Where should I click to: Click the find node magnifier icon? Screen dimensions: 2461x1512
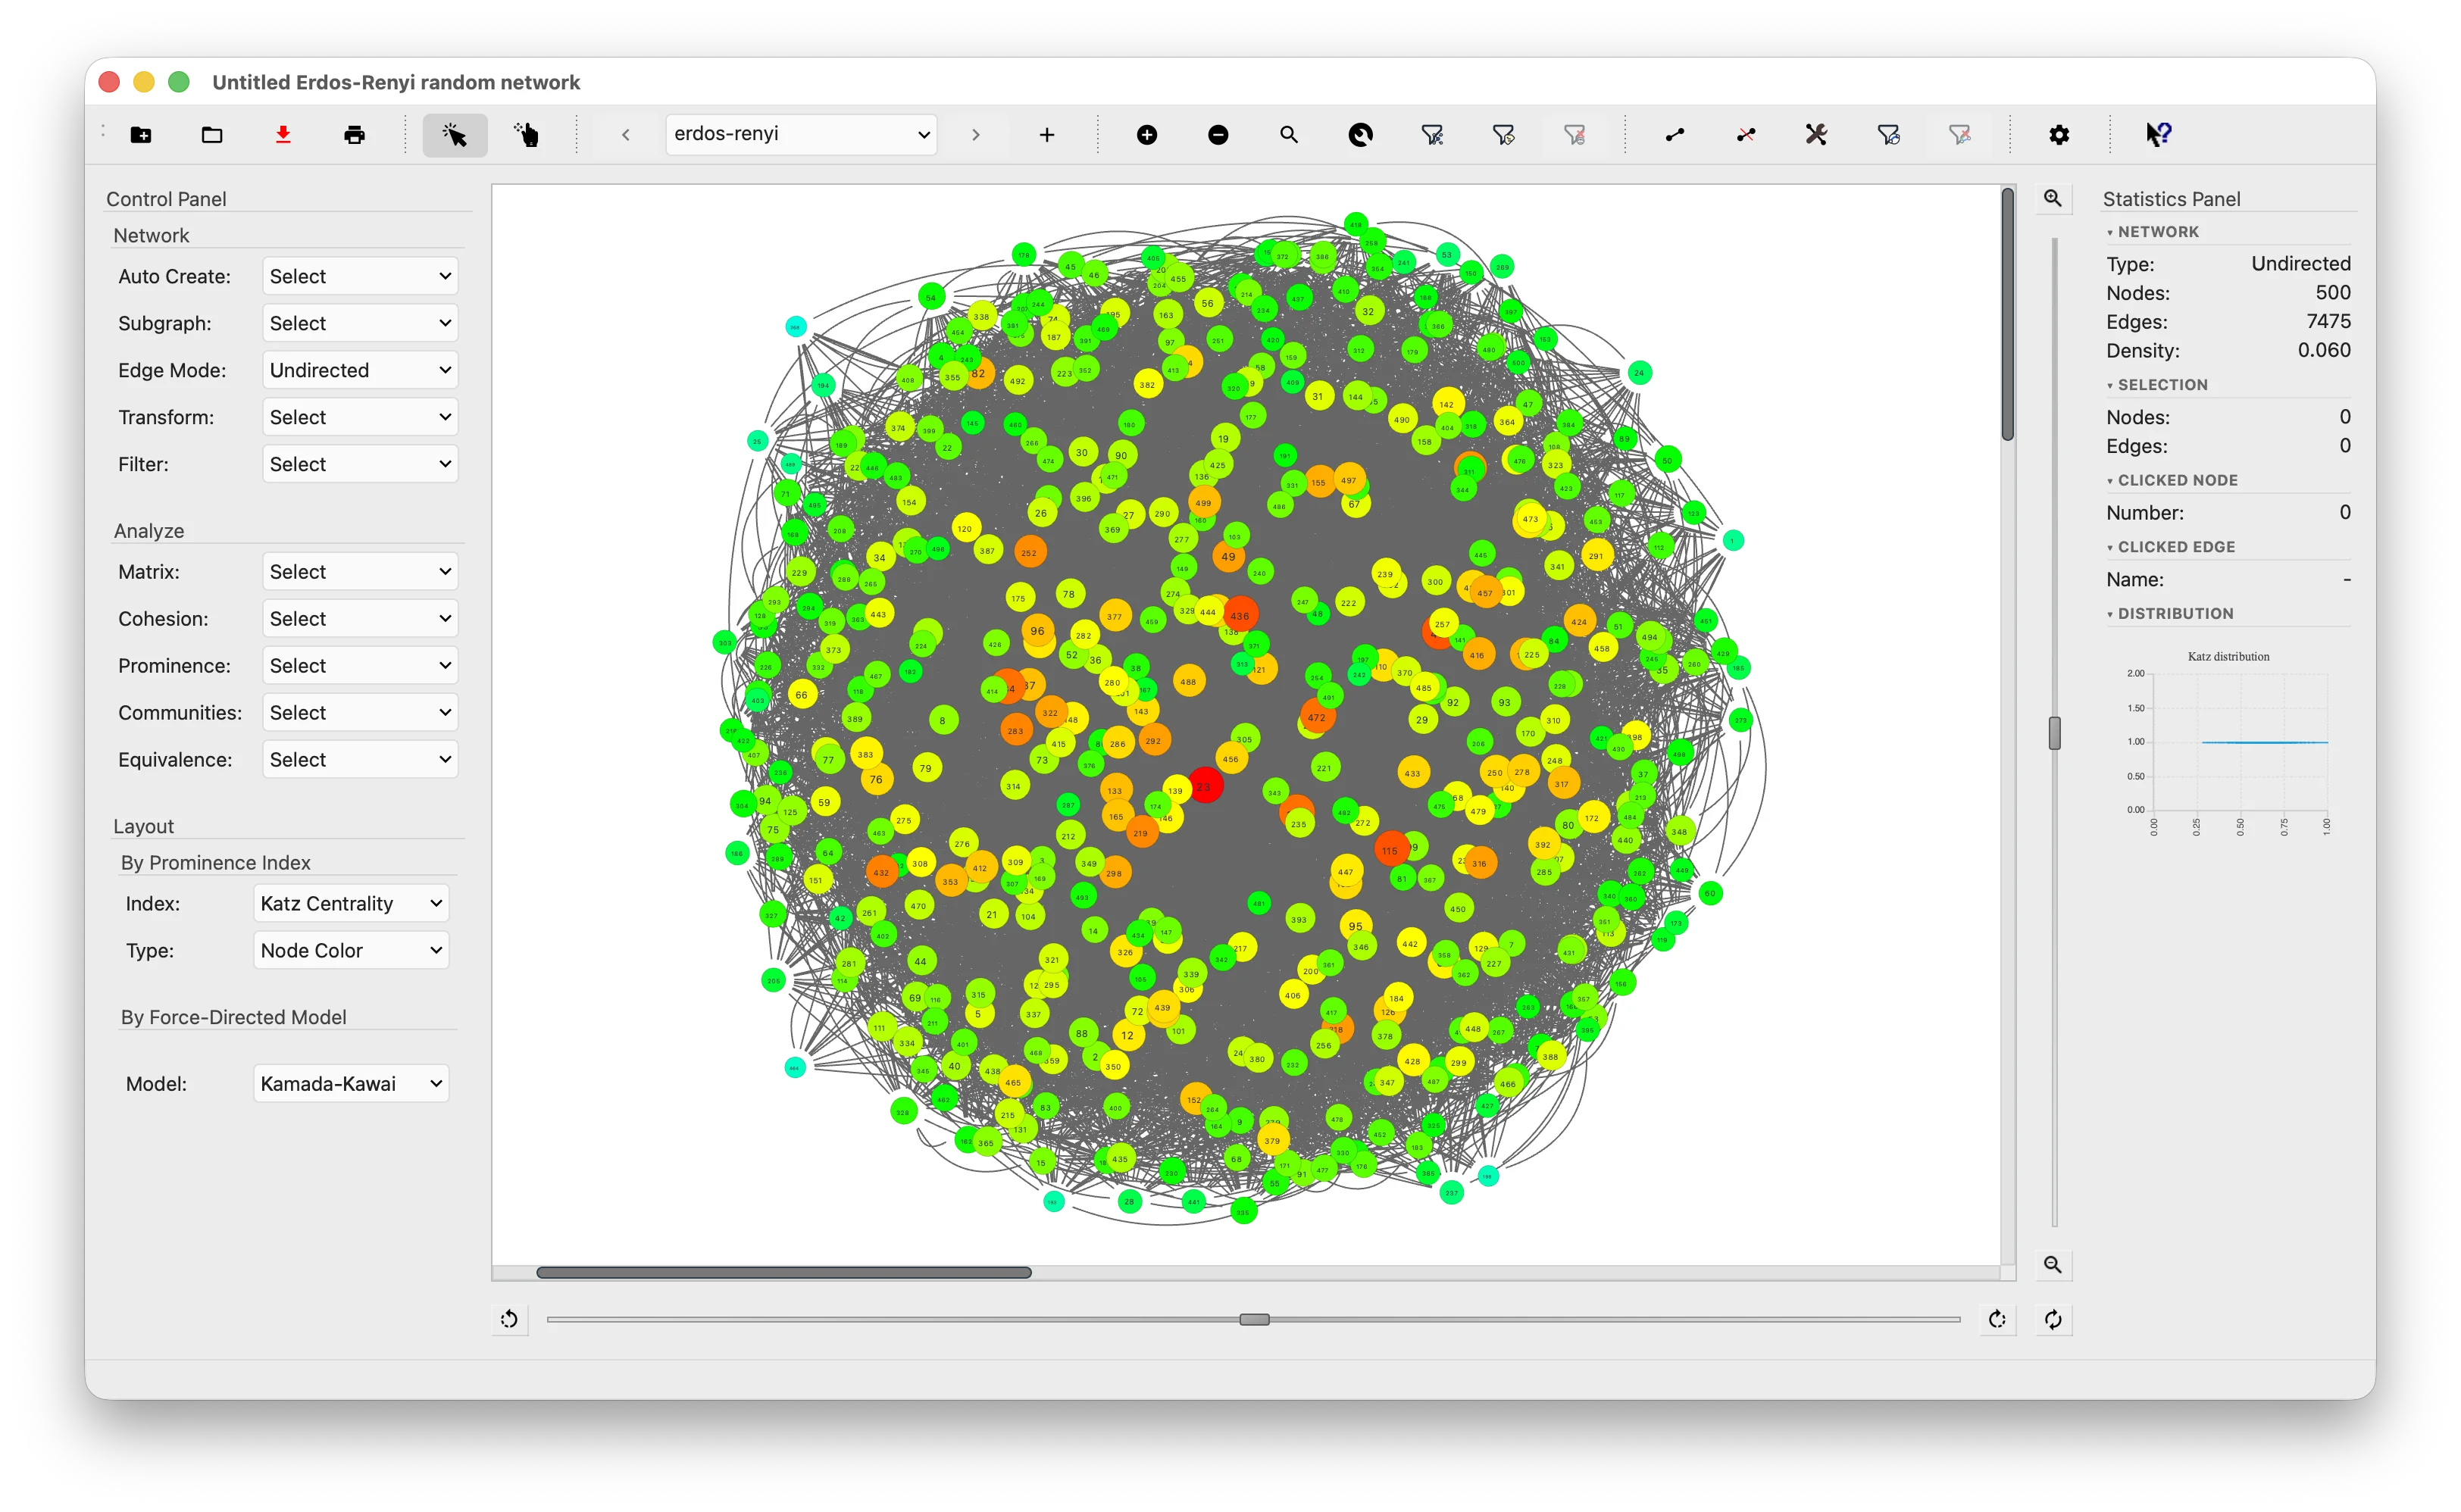point(1289,135)
